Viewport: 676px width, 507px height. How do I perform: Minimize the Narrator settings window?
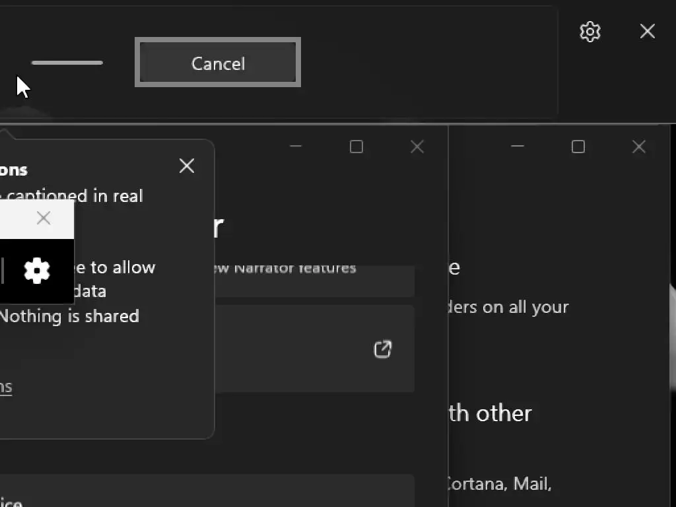click(x=296, y=147)
